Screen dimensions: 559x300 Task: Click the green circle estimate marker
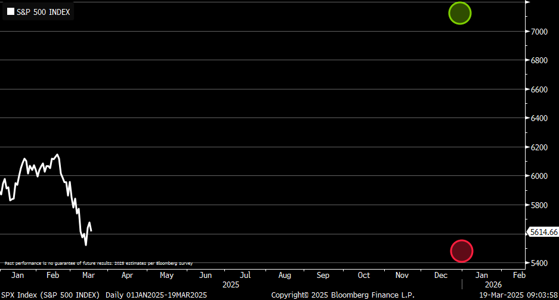tap(460, 13)
